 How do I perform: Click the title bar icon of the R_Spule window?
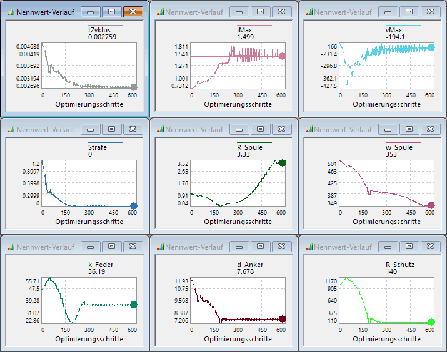tap(159, 129)
